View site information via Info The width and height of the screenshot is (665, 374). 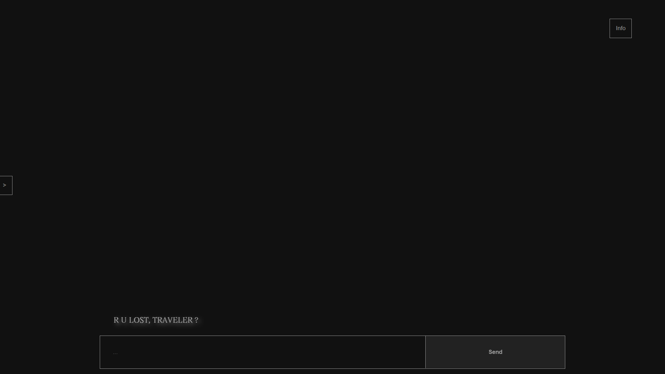coord(620,28)
